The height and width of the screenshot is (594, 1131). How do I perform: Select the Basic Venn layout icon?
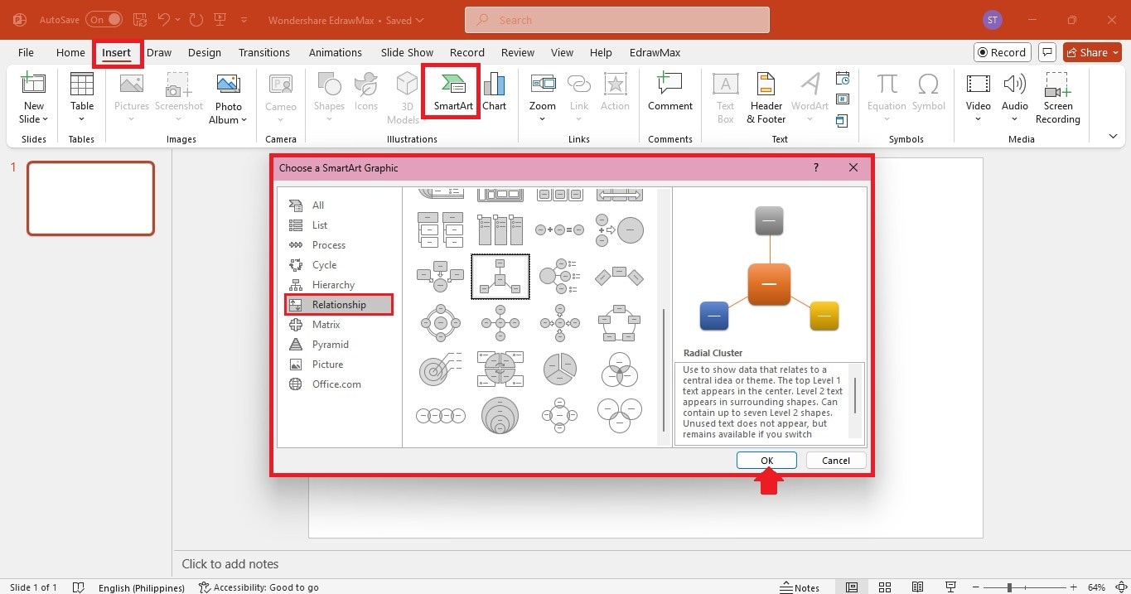pyautogui.click(x=619, y=369)
